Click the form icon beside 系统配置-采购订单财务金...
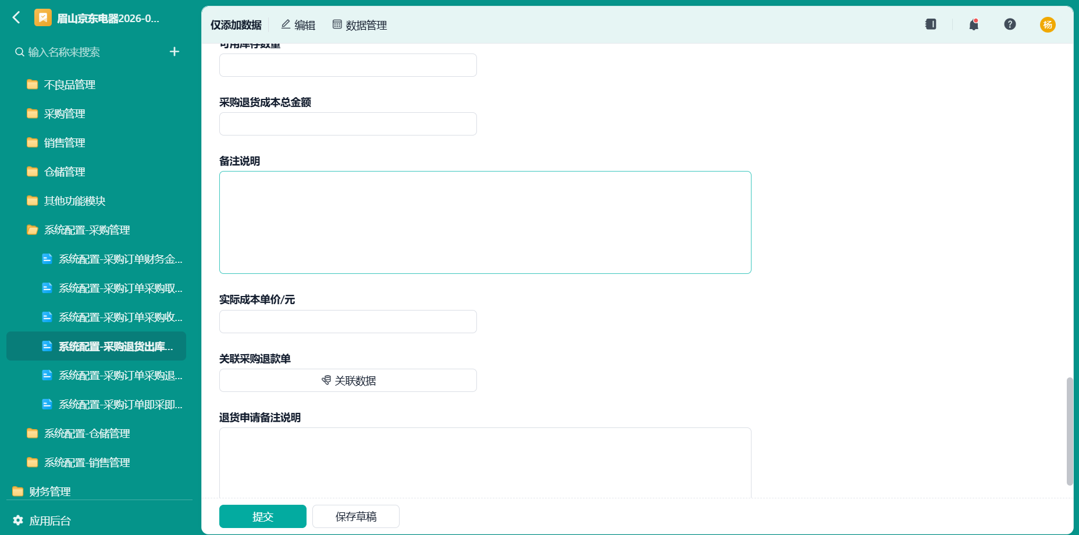This screenshot has width=1079, height=535. pyautogui.click(x=47, y=259)
